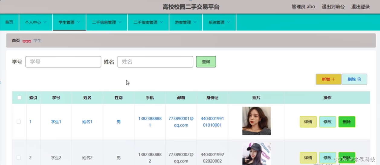Click the 姓名 column header

click(x=87, y=98)
